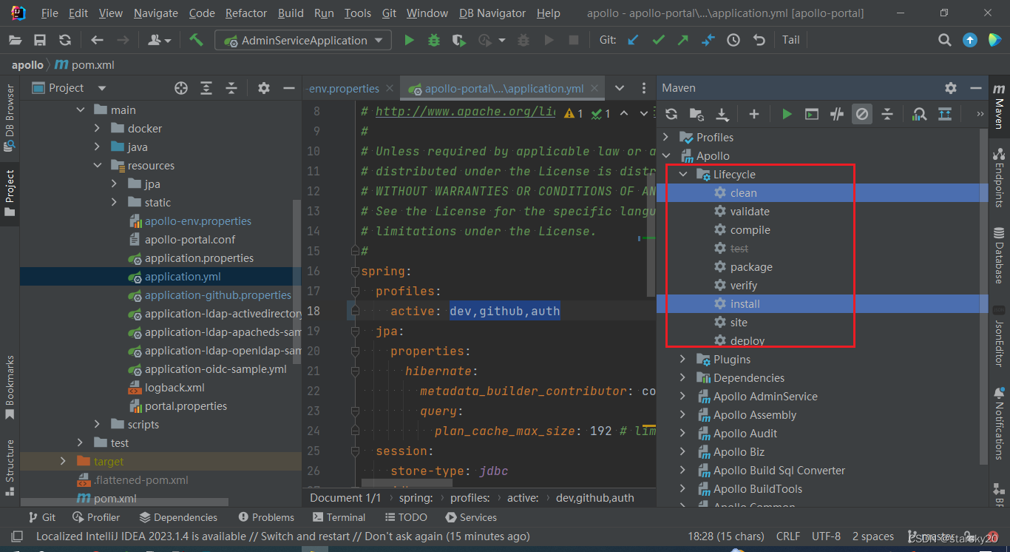Add Maven Projects with the plus icon
This screenshot has height=552, width=1010.
(x=754, y=114)
